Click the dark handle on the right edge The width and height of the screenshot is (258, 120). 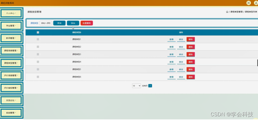tap(257, 63)
